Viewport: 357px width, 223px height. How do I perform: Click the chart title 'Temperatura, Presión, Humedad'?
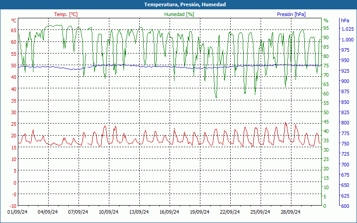tap(185, 4)
